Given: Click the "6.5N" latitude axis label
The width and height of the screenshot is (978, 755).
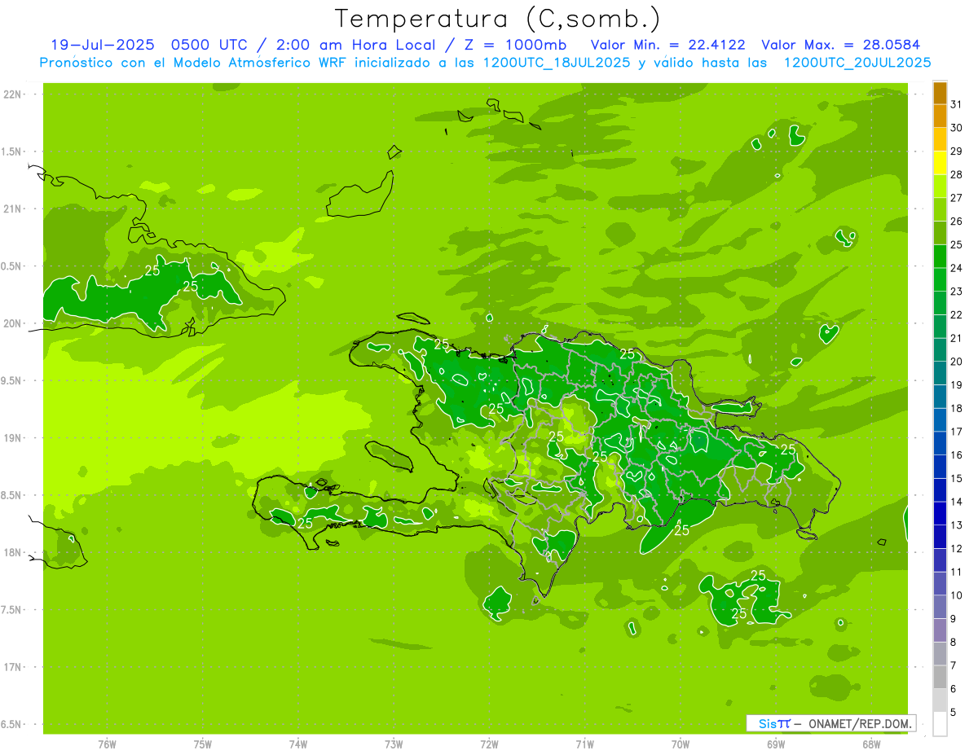Looking at the screenshot, I should point(12,725).
